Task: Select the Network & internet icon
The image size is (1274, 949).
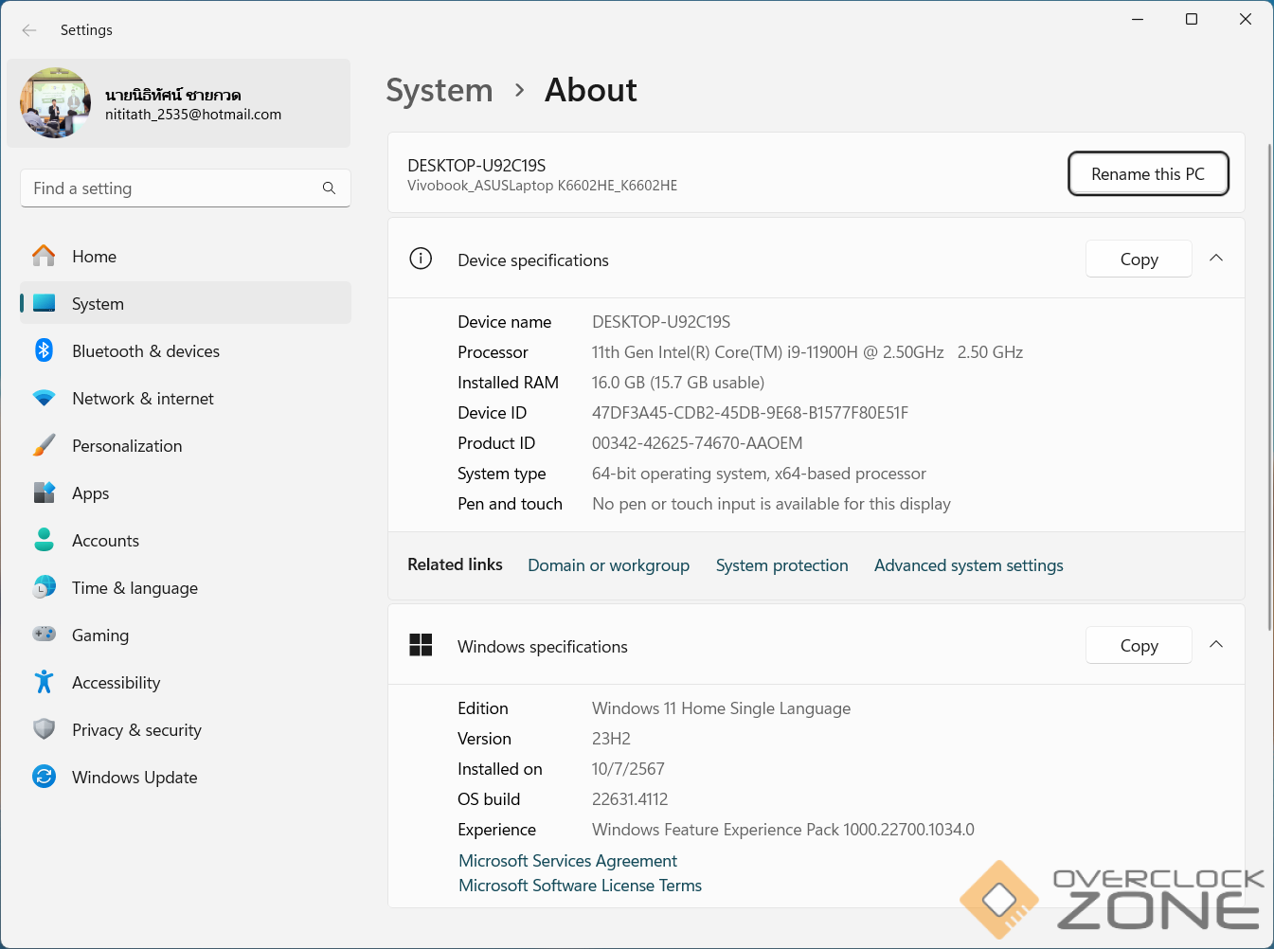Action: point(44,399)
